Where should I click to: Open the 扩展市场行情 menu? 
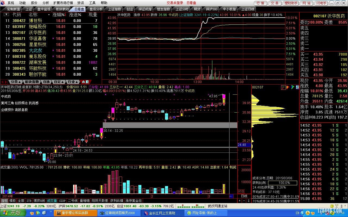[63, 3]
